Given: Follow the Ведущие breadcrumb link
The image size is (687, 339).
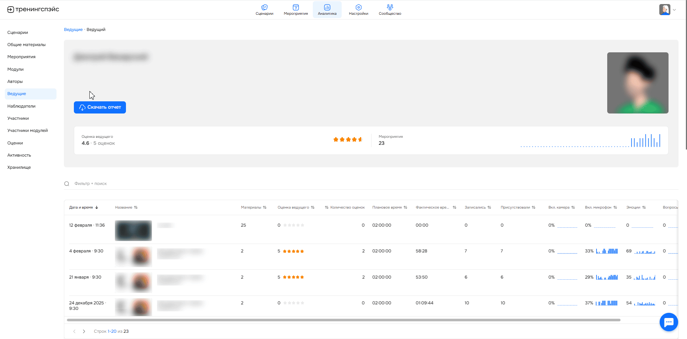Looking at the screenshot, I should pos(73,29).
